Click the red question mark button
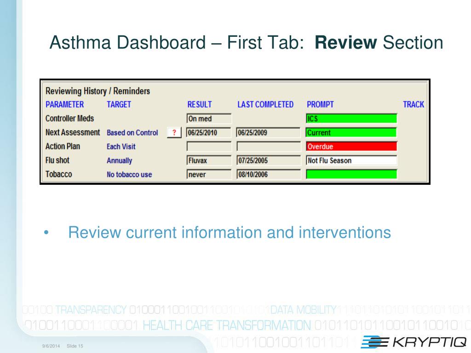 (174, 132)
